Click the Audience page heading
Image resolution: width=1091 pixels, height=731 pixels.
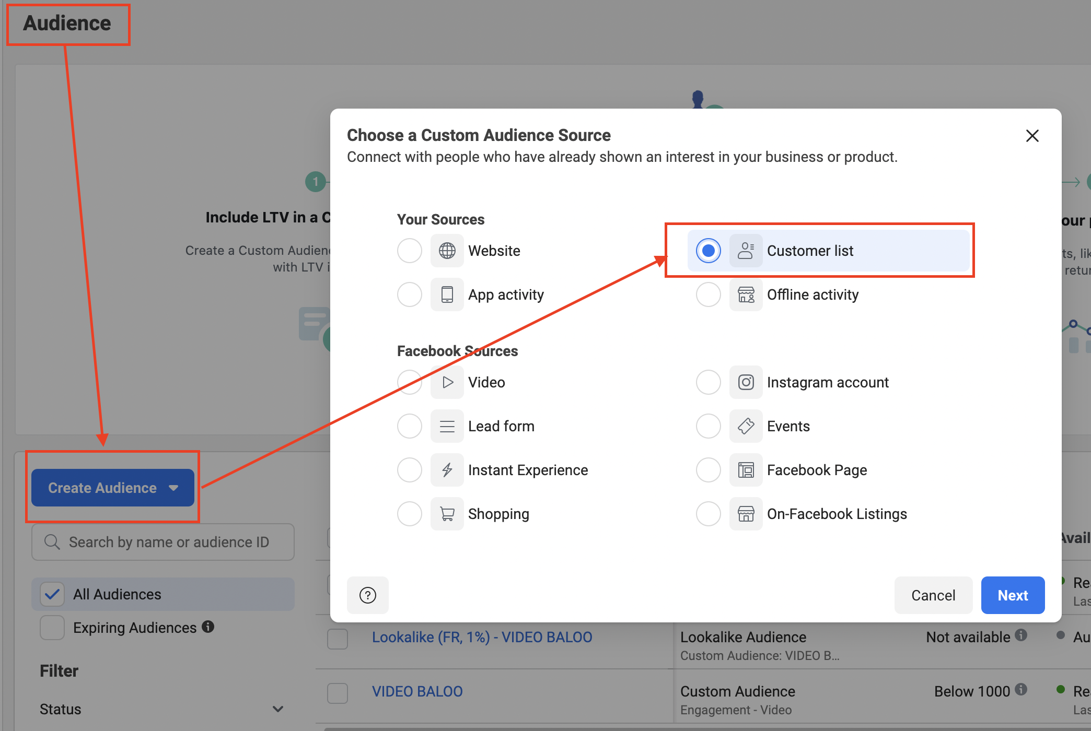pyautogui.click(x=67, y=23)
